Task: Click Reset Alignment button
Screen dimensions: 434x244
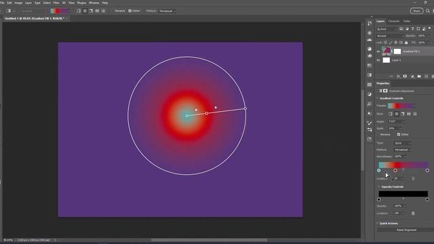Action: (x=406, y=230)
